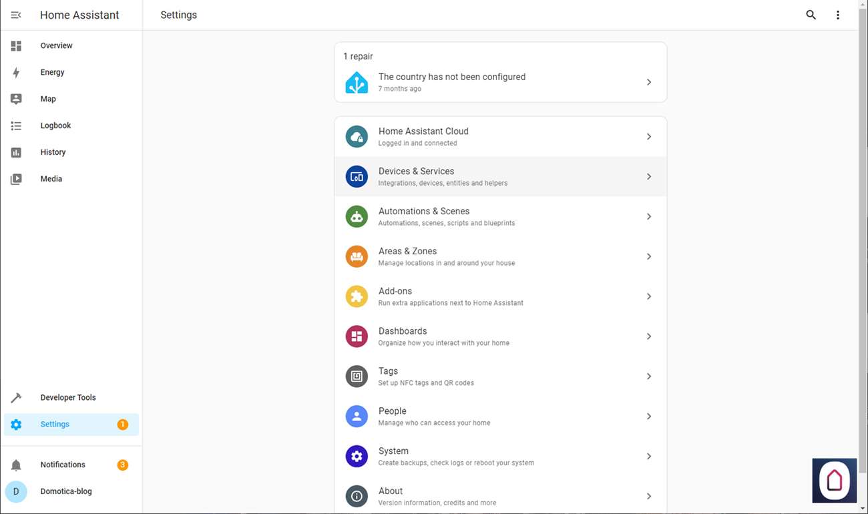This screenshot has width=868, height=514.
Task: Click the Tags NFC icon
Action: tap(357, 376)
